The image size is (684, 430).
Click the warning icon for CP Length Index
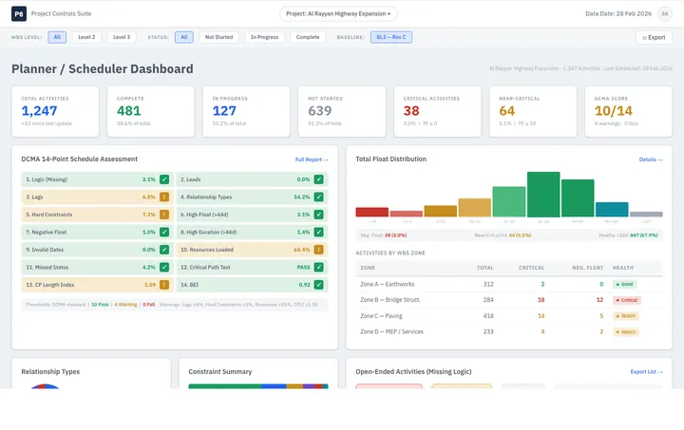click(x=164, y=285)
